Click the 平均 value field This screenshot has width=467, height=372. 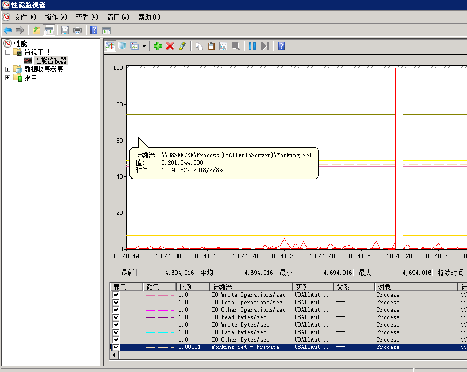tap(245, 273)
